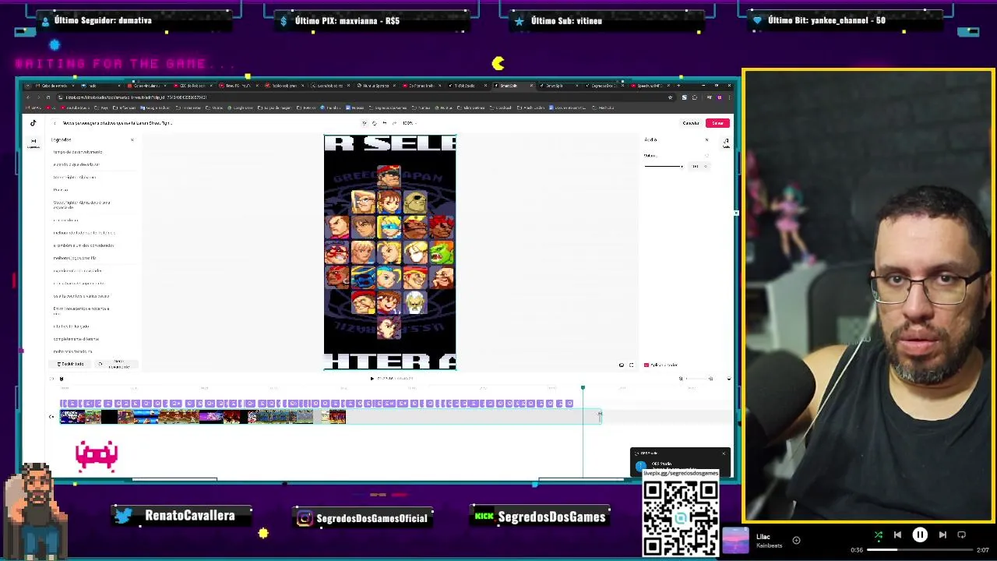Image resolution: width=997 pixels, height=561 pixels.
Task: Collapse the timeline with the chevron
Action: tap(728, 379)
